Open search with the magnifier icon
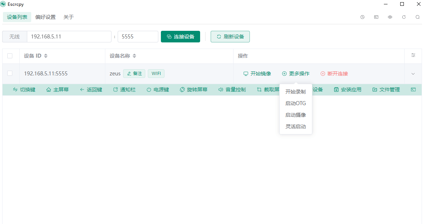 click(x=418, y=17)
